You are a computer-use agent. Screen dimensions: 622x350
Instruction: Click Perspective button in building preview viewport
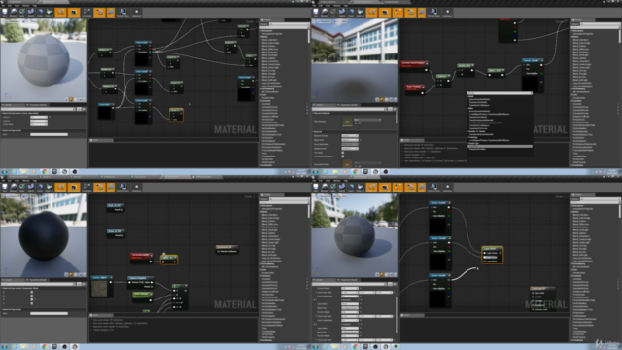(x=325, y=21)
